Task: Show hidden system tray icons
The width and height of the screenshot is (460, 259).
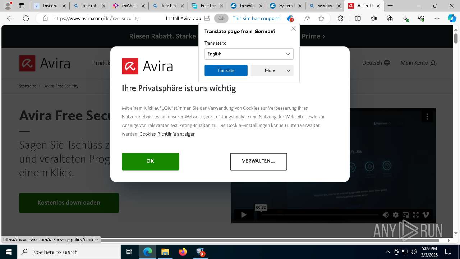Action: click(x=387, y=252)
